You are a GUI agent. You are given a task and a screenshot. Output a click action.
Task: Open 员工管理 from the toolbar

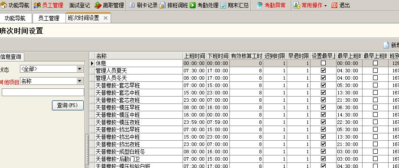(48, 5)
